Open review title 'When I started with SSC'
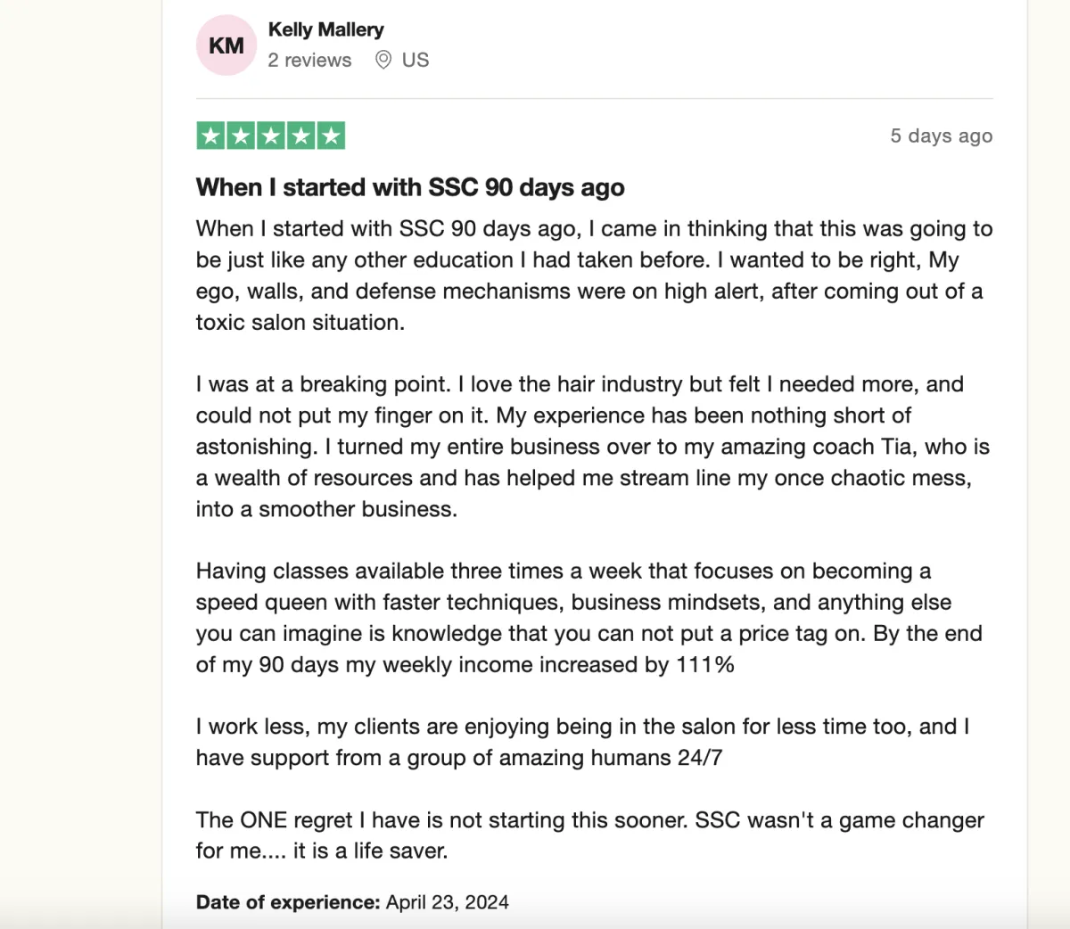Viewport: 1070px width, 929px height. point(410,187)
